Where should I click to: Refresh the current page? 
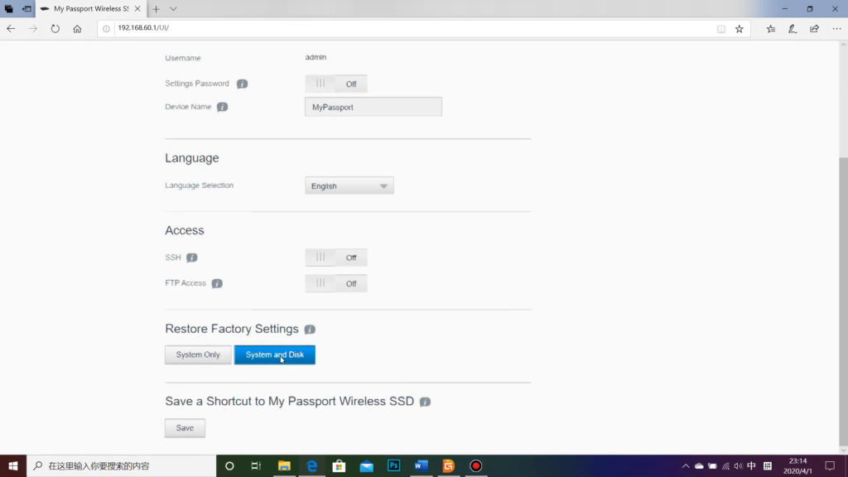55,29
